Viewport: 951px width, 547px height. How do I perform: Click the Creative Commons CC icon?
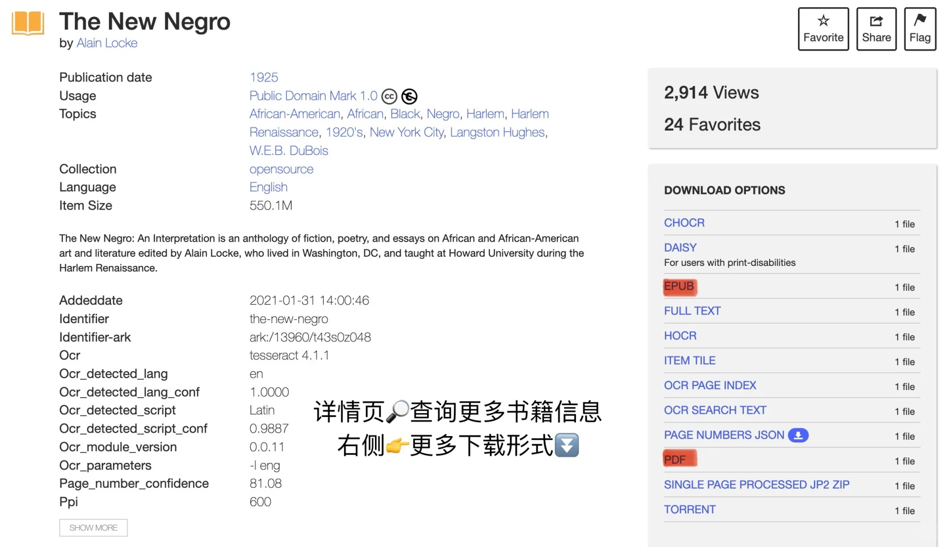click(389, 96)
